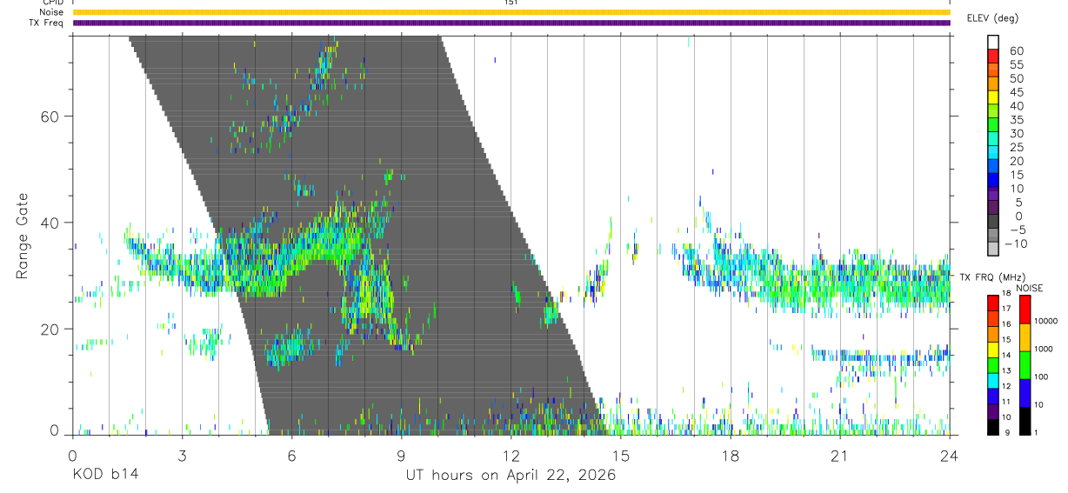This screenshot has width=1068, height=493.
Task: Click the purple TX Freq strip at the top
Action: click(511, 23)
